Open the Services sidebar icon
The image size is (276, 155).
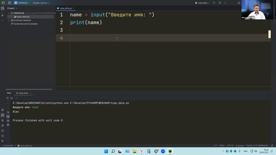3,125
